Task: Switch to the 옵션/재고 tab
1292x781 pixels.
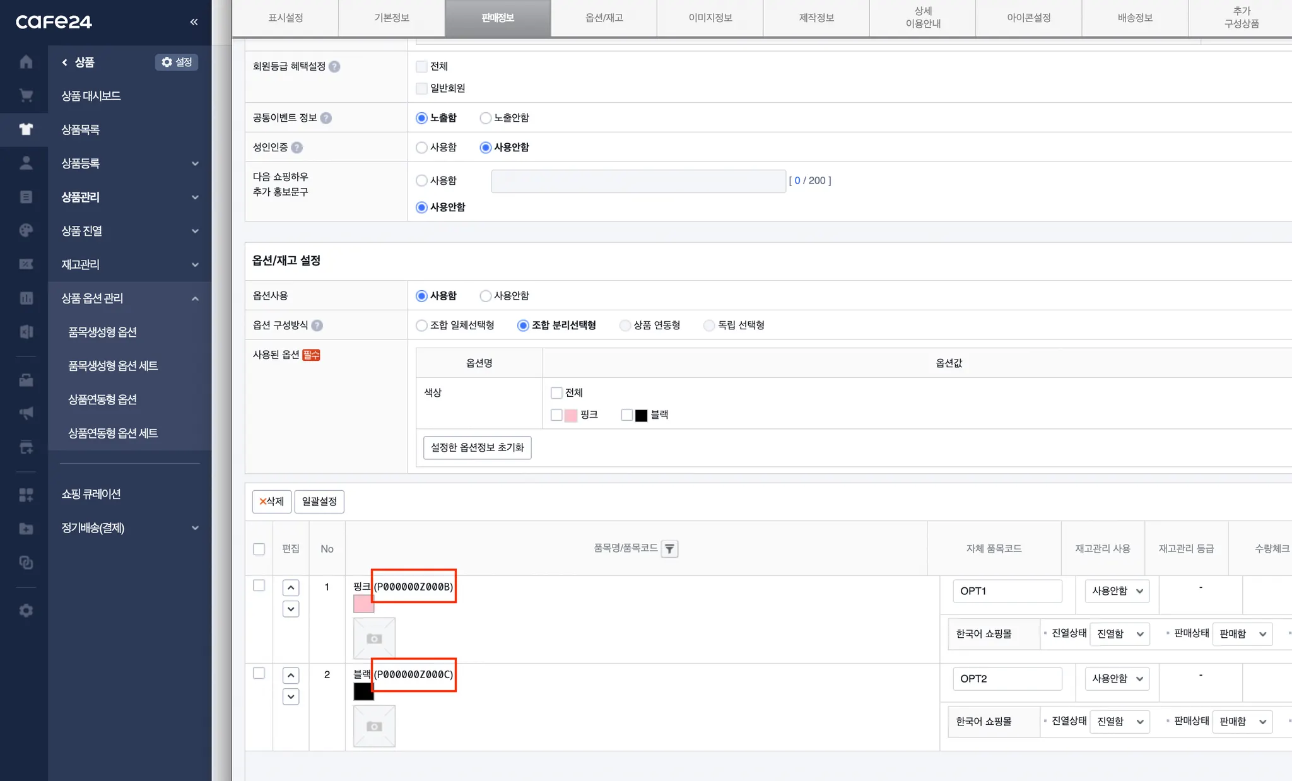Action: [x=604, y=18]
